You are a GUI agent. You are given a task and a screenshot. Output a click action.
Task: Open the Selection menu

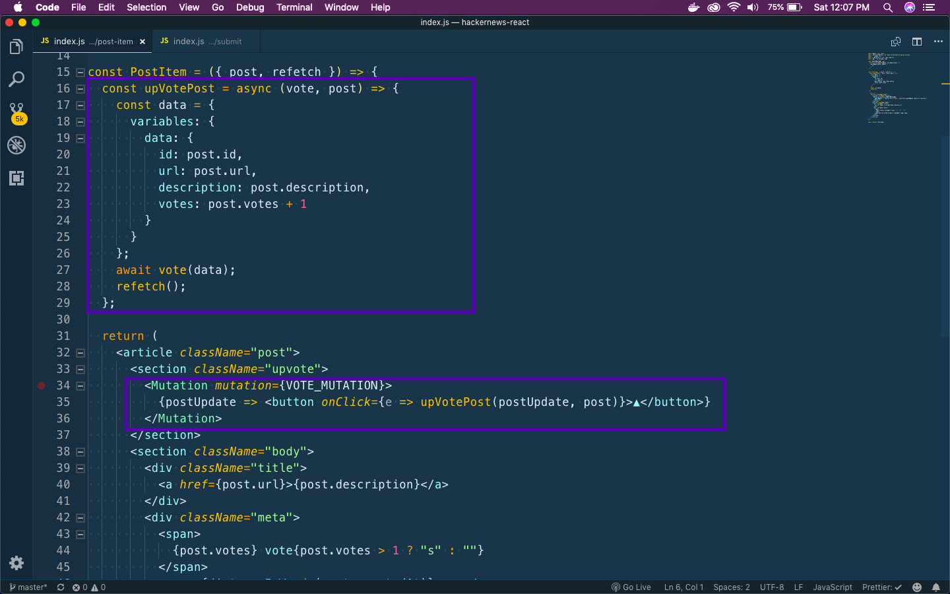tap(146, 7)
